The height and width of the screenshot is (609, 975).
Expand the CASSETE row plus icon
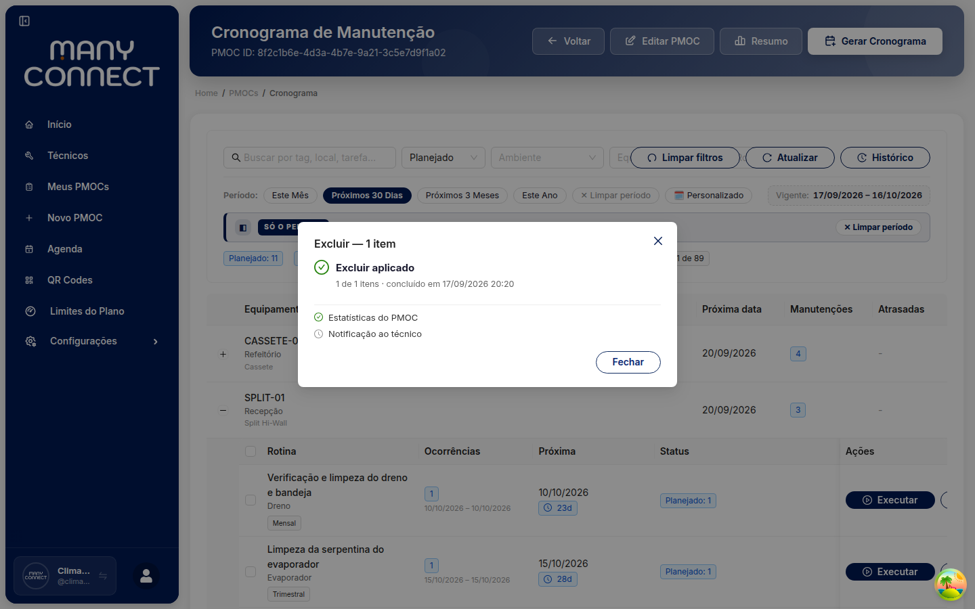pos(223,354)
